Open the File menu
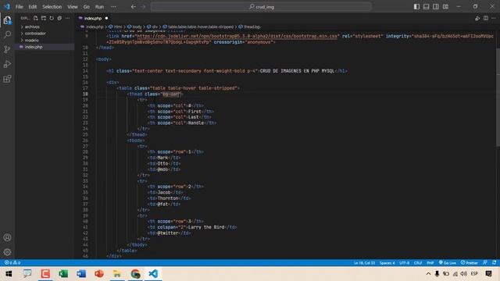This screenshot has width=500, height=281. (19, 7)
